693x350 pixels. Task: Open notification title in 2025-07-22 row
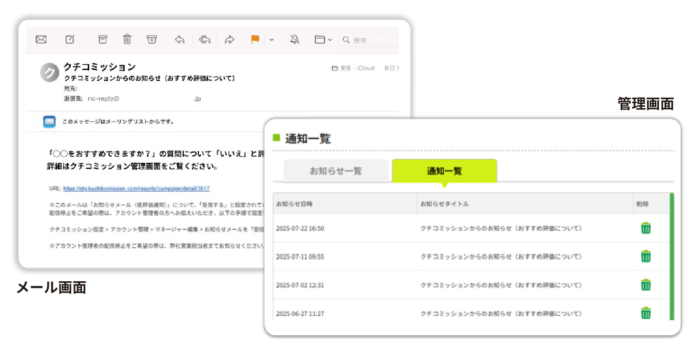pos(501,228)
